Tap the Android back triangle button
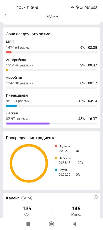 (x=75, y=224)
